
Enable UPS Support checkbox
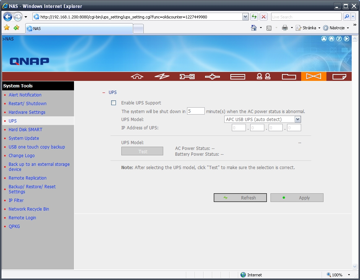click(x=113, y=103)
